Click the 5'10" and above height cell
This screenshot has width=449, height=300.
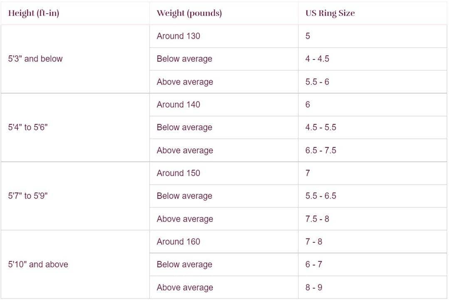pyautogui.click(x=38, y=265)
